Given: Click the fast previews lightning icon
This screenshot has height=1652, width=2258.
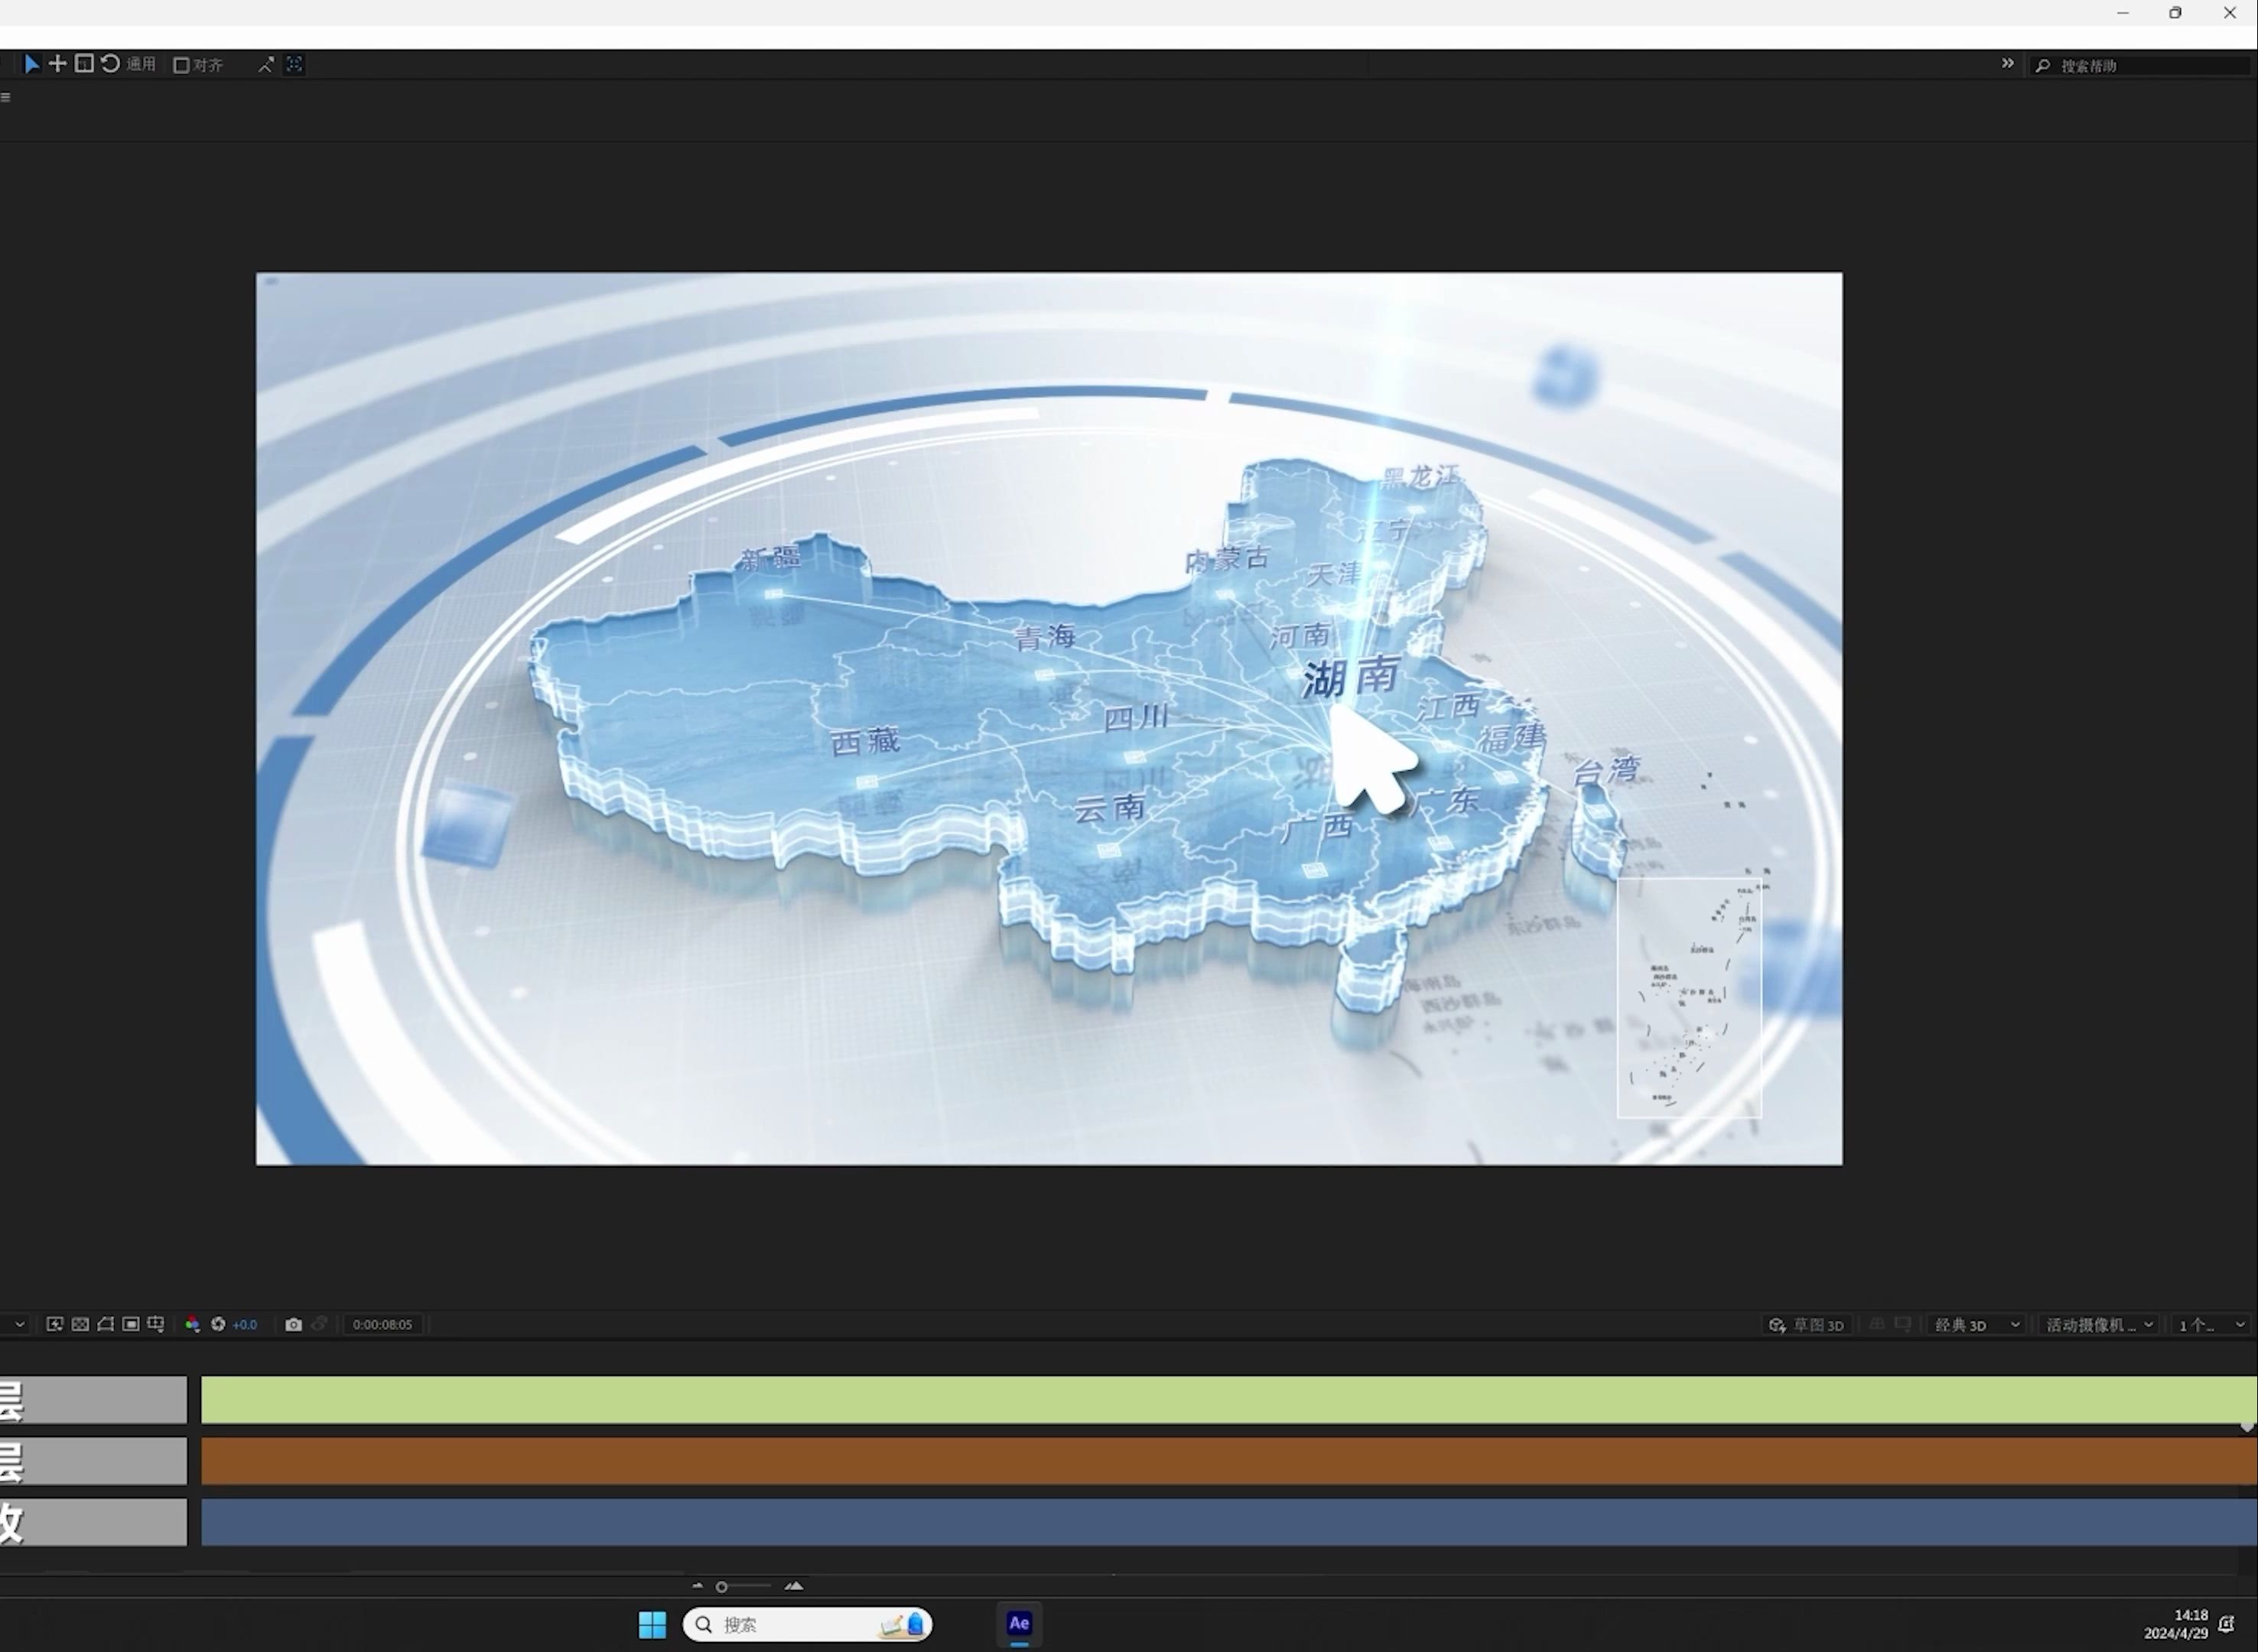Looking at the screenshot, I should (55, 1324).
